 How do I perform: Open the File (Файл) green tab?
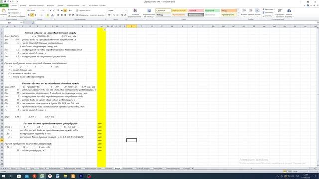click(x=4, y=5)
